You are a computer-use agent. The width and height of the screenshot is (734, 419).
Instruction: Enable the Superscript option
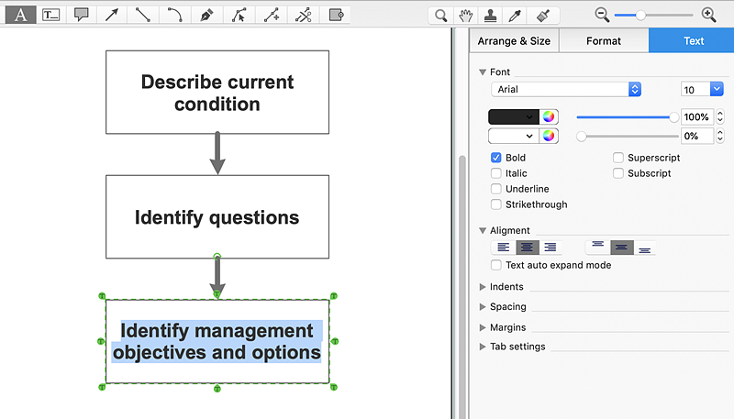point(618,158)
